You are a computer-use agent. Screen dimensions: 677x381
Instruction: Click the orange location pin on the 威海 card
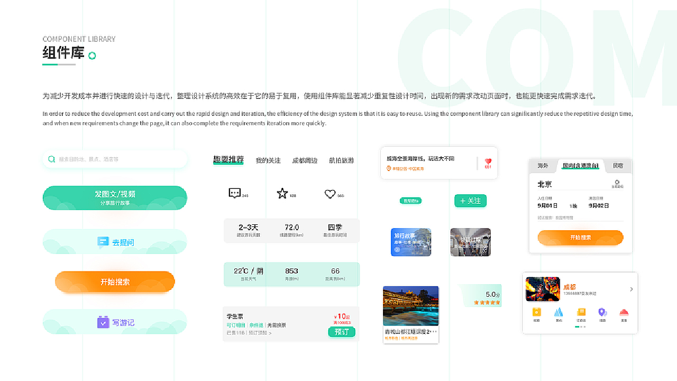(389, 168)
